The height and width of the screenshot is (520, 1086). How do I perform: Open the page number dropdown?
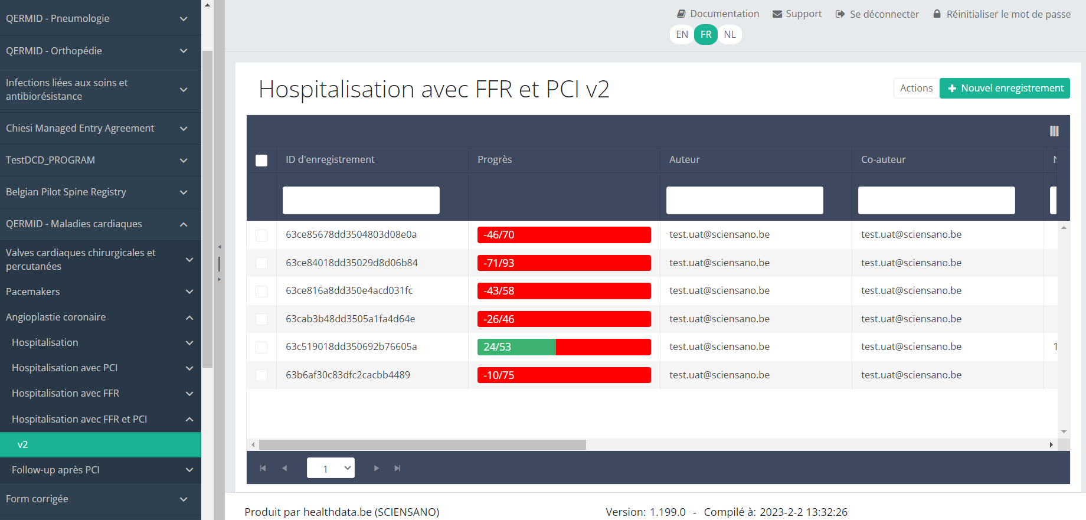point(331,468)
